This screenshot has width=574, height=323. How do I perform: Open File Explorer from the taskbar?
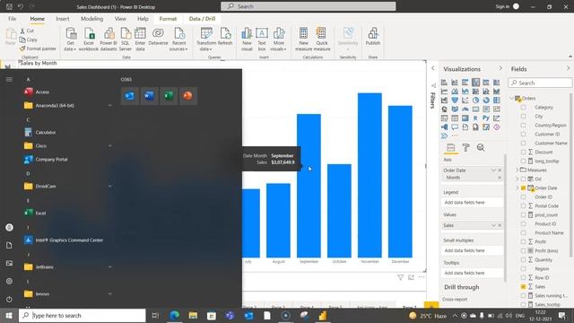pos(193,315)
